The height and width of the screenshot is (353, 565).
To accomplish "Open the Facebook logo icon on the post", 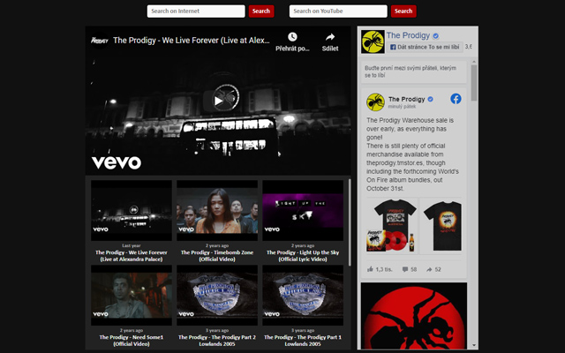I will tap(456, 99).
